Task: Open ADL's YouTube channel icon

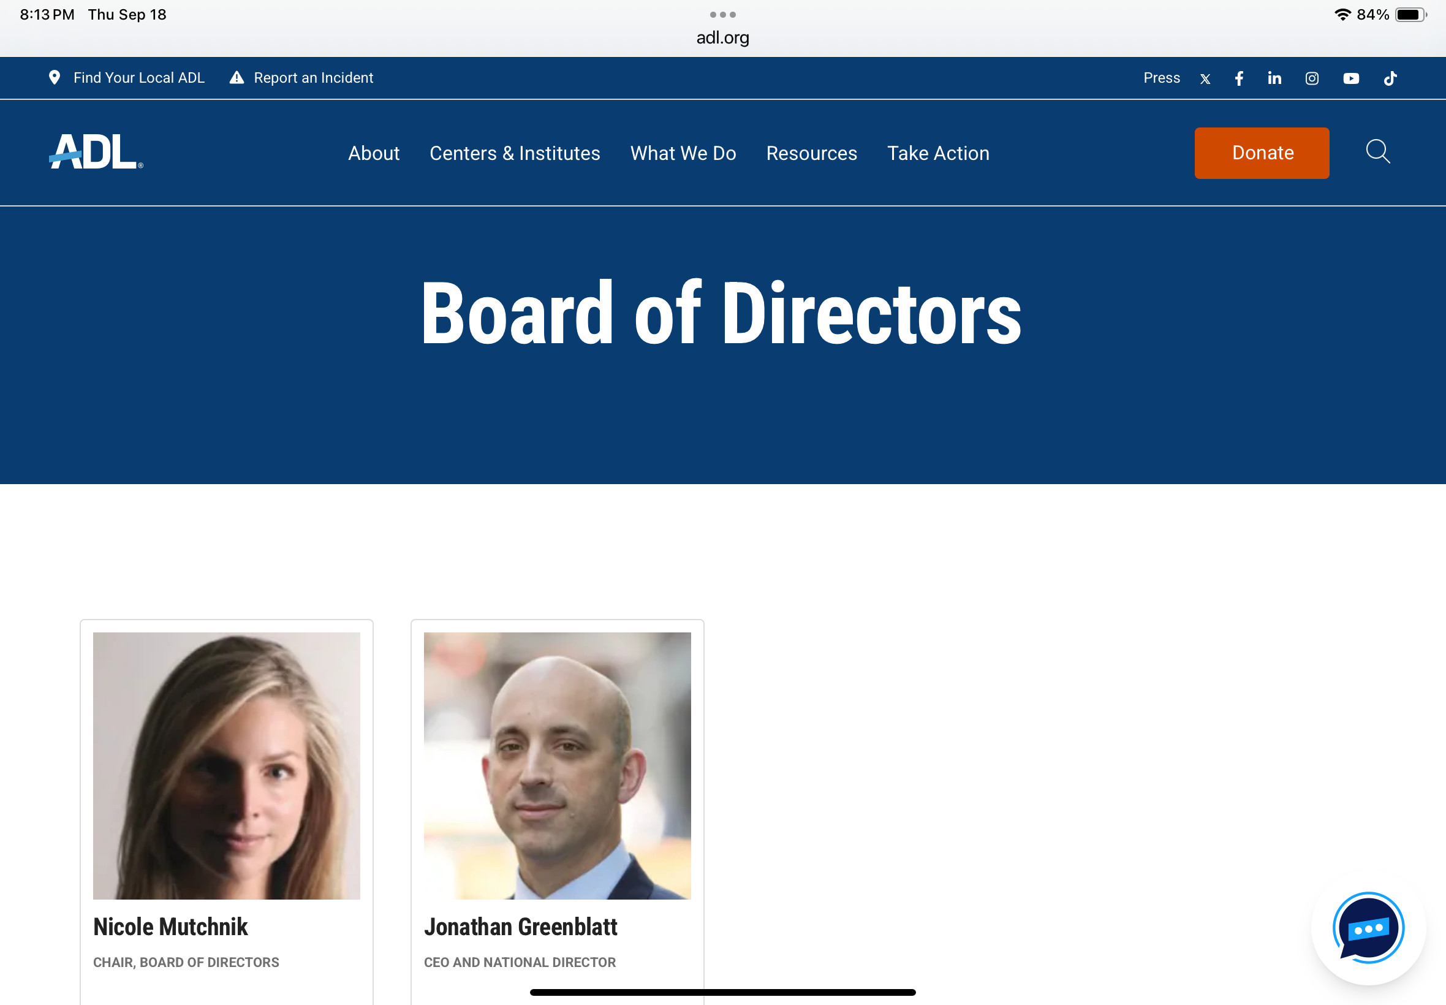Action: (1351, 78)
